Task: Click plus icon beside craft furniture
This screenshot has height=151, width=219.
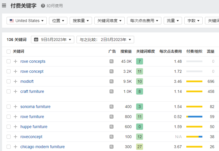Action: point(15,91)
